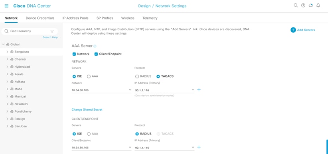Switch to the IP Address Pools tab

tap(75, 18)
